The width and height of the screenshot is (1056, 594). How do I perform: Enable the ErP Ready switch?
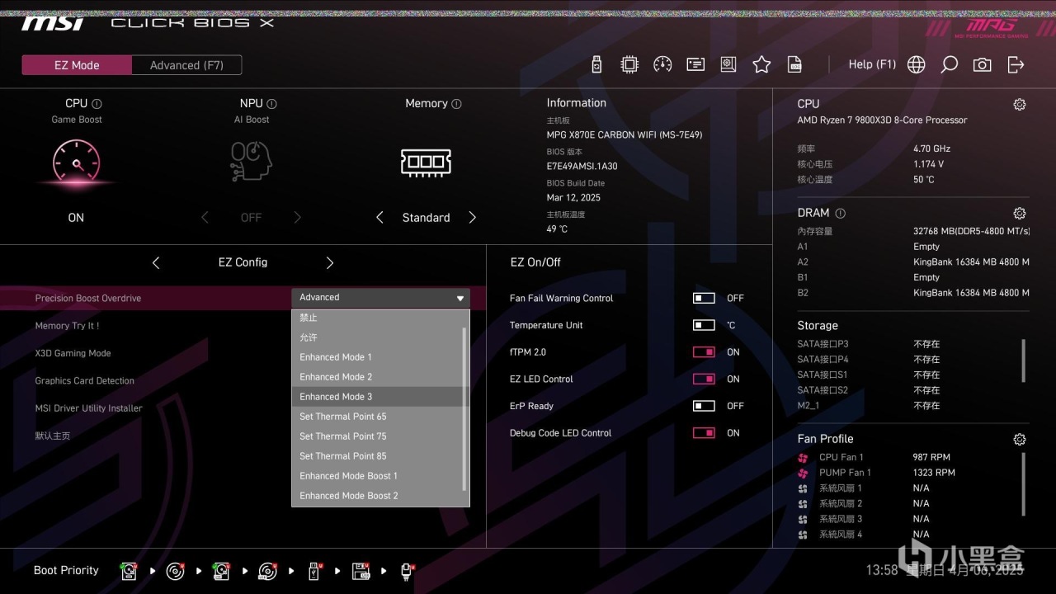(704, 406)
